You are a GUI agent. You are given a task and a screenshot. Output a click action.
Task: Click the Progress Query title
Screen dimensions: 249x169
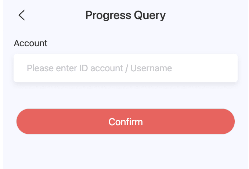tap(126, 15)
